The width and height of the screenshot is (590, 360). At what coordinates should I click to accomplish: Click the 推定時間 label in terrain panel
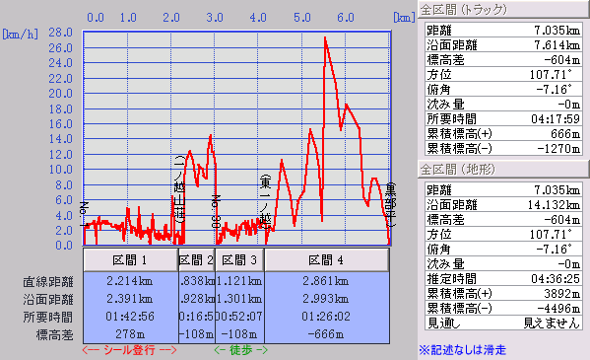pyautogui.click(x=451, y=279)
